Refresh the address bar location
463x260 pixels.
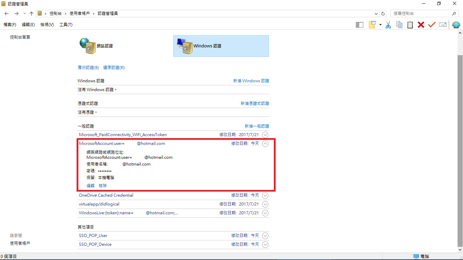coord(383,14)
